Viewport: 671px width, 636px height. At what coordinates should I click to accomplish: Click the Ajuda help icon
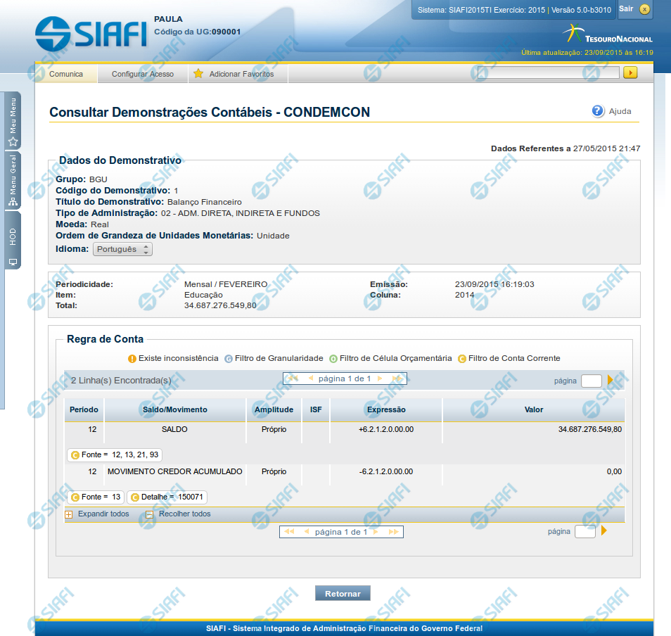598,111
